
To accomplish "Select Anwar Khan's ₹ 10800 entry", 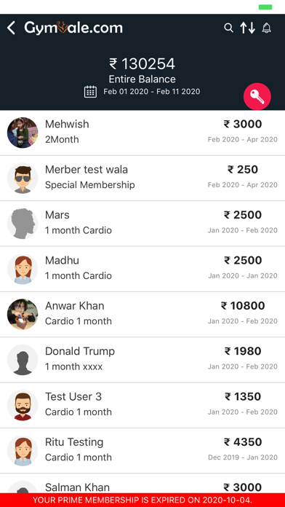I will click(x=243, y=306).
